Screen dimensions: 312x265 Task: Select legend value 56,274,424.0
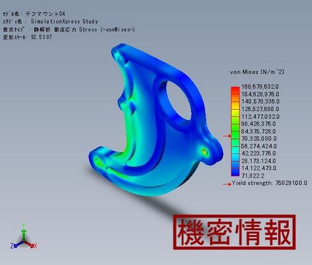point(259,146)
